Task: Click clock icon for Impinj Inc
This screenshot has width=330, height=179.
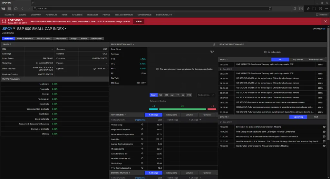Action: (142, 139)
